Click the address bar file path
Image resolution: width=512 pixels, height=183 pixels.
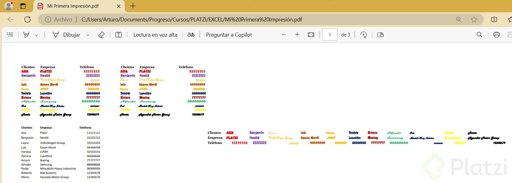[191, 20]
